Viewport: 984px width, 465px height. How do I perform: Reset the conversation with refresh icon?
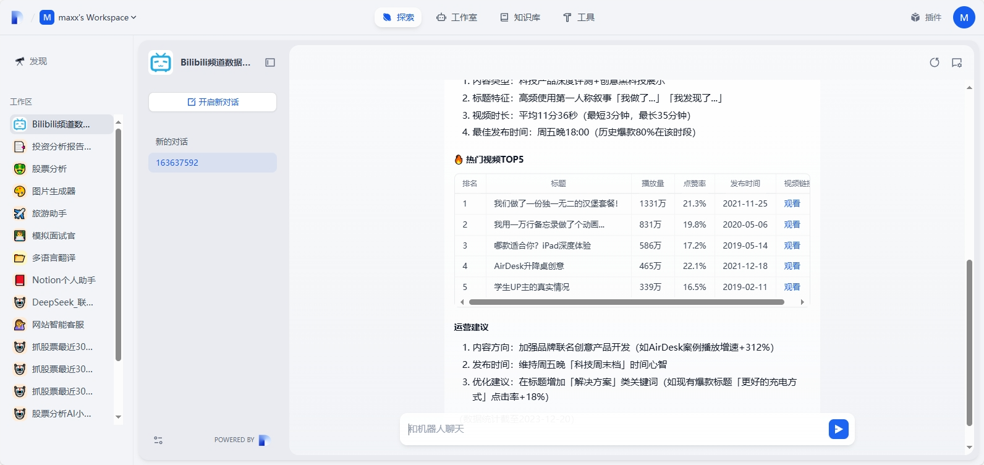pyautogui.click(x=935, y=62)
